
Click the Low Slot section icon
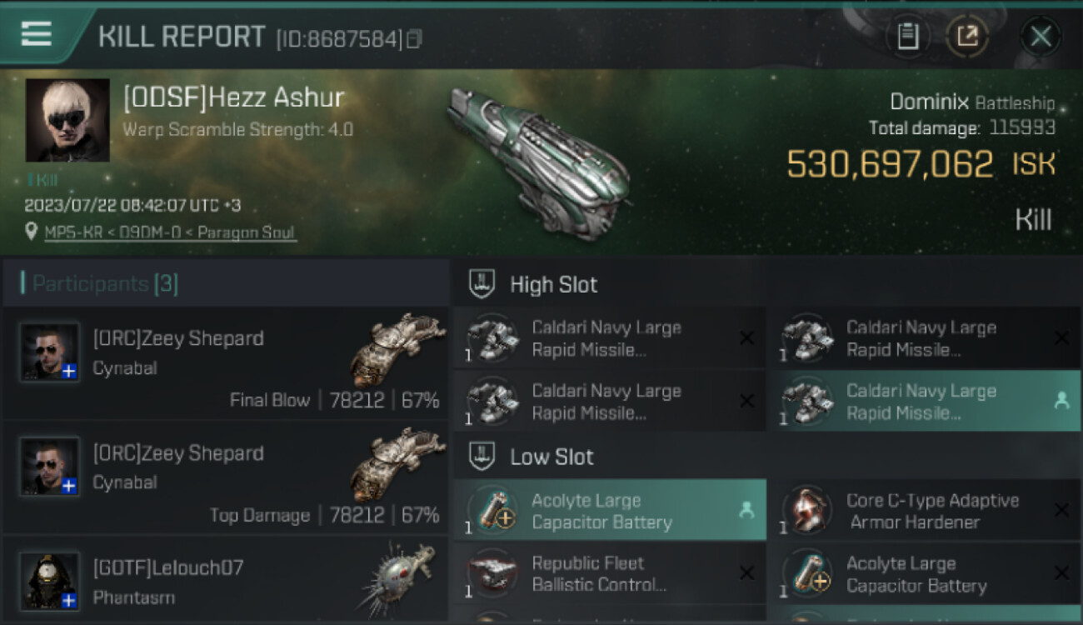(483, 456)
